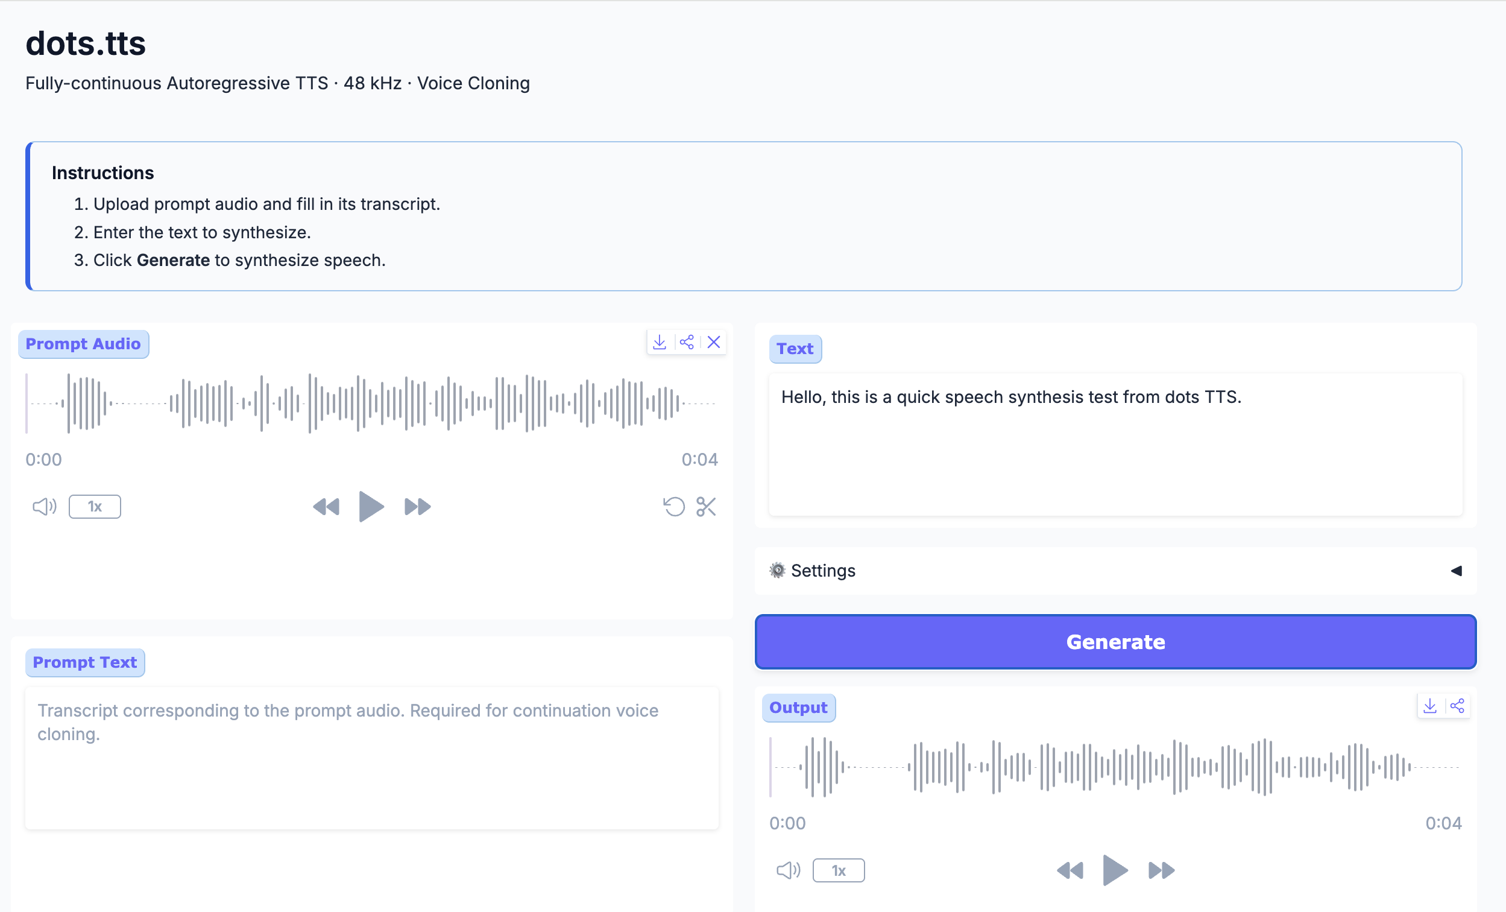Screen dimensions: 1506x912
Task: Undo changes to the prompt audio
Action: pyautogui.click(x=674, y=507)
